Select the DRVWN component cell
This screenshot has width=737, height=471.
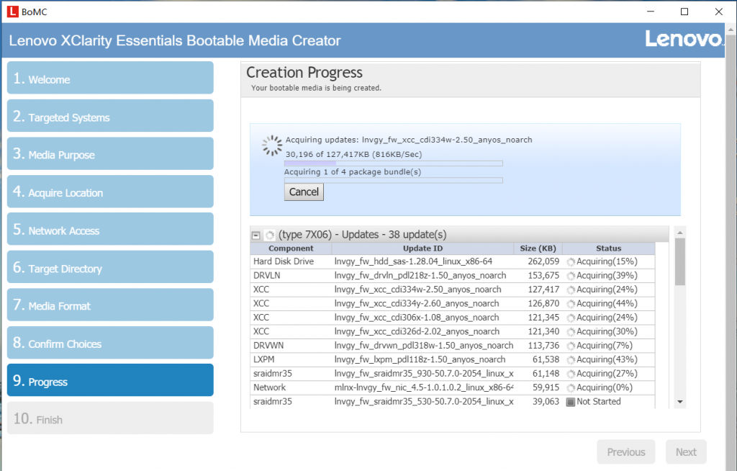tap(268, 346)
